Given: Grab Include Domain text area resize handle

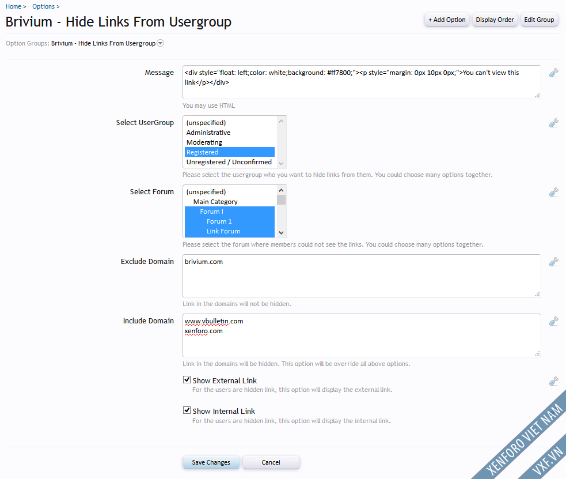Looking at the screenshot, I should (x=537, y=354).
